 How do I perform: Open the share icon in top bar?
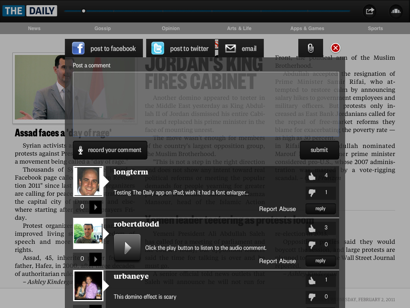(370, 11)
